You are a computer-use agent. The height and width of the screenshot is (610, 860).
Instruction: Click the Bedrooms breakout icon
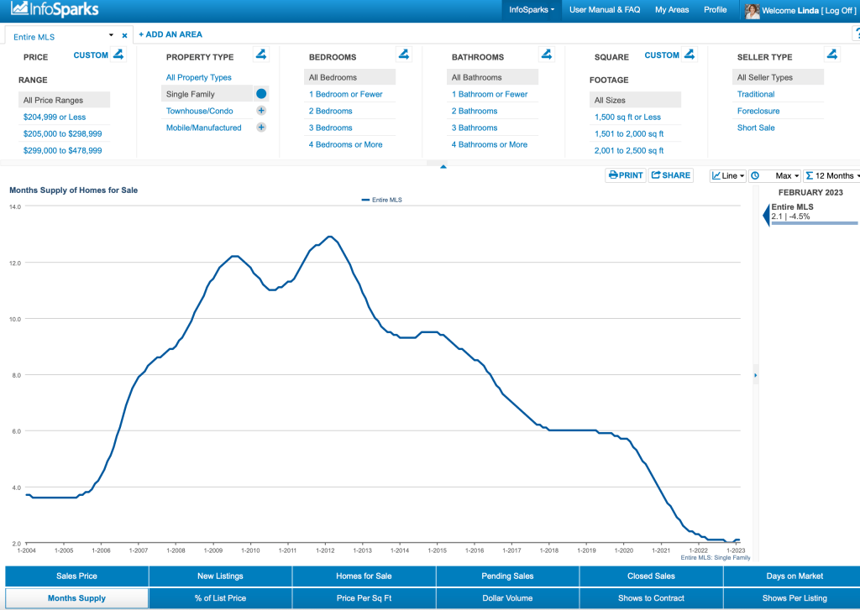pyautogui.click(x=404, y=55)
